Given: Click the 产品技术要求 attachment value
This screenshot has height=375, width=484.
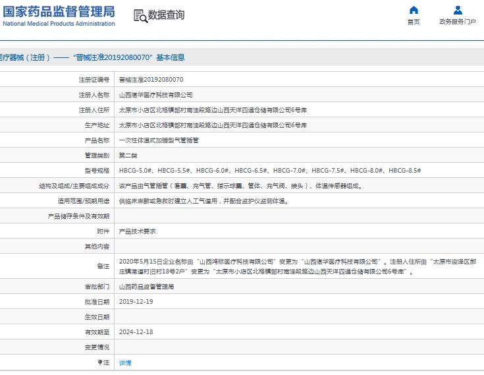Looking at the screenshot, I should tap(138, 231).
